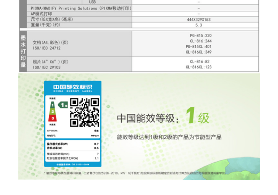The width and height of the screenshot is (278, 195).
Task: Click the light green level 2 energy bar
Action: 53,111
